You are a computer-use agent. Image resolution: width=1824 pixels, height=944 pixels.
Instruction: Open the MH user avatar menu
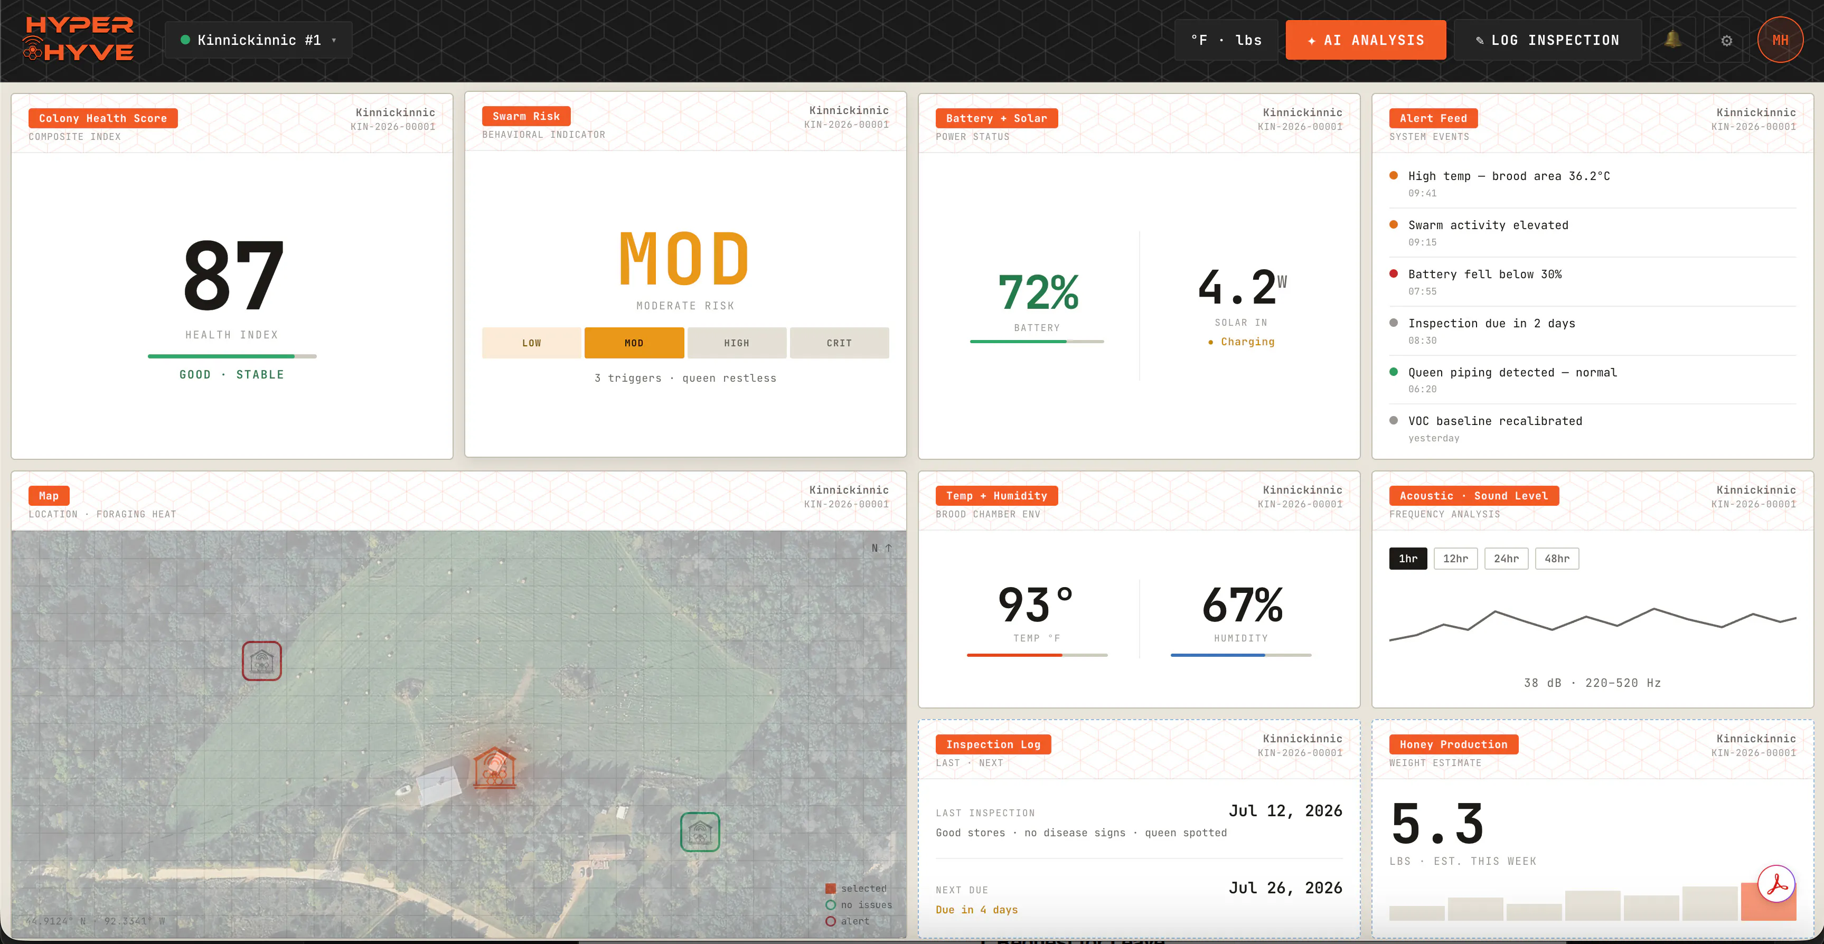[x=1780, y=40]
